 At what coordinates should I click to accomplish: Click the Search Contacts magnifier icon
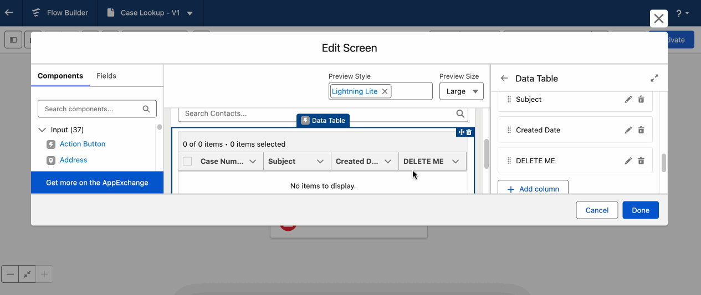[460, 113]
